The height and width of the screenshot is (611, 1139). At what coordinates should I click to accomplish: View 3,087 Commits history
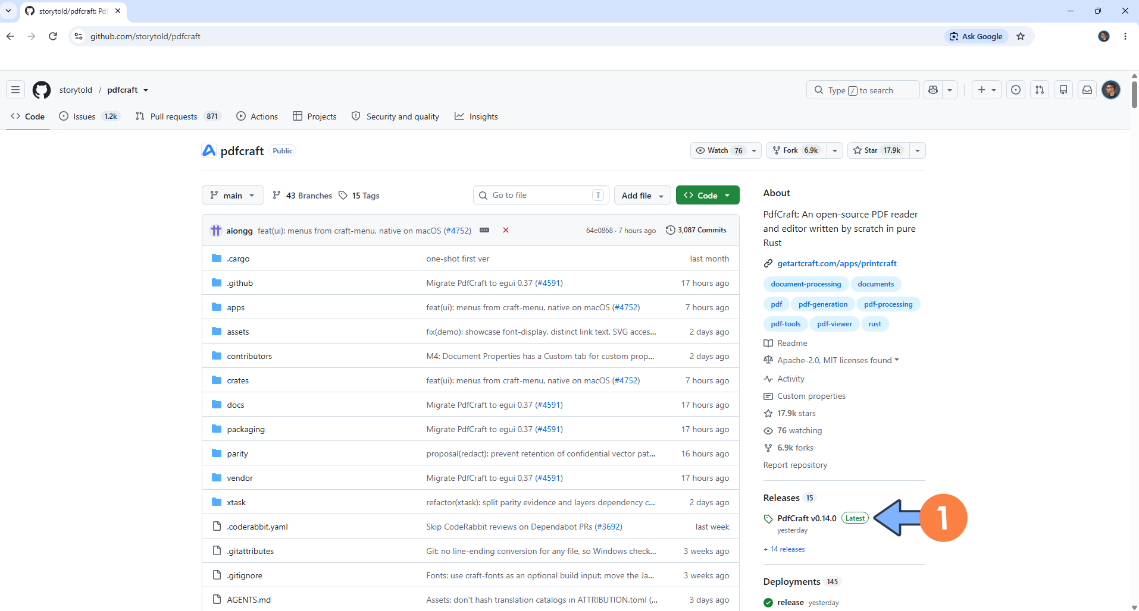696,230
